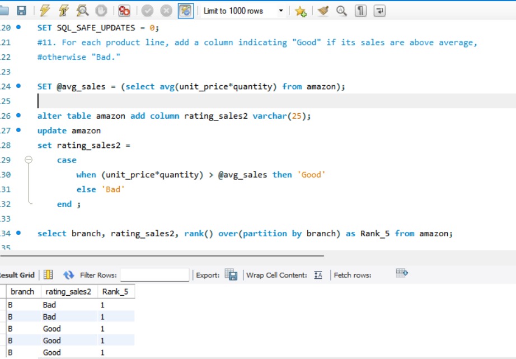516x359 pixels.
Task: Refresh the result grid data
Action: pos(68,274)
